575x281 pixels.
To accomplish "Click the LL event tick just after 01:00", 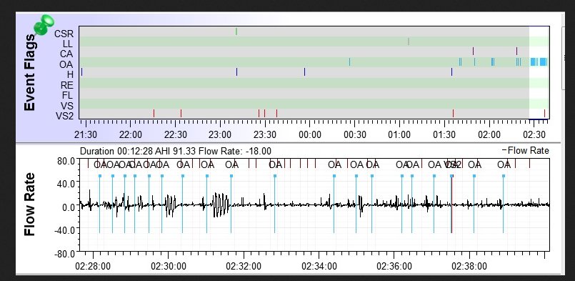I will [x=409, y=41].
